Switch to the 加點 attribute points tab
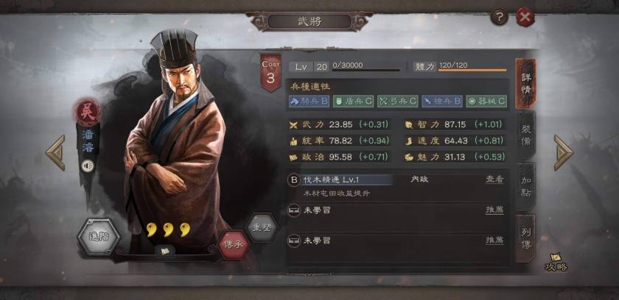The width and height of the screenshot is (619, 300). coord(526,187)
